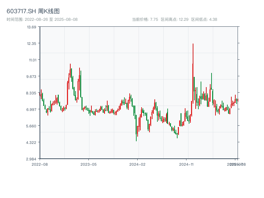Select the 12.35 y-axis price label
This screenshot has height=198, width=264.
(32, 44)
